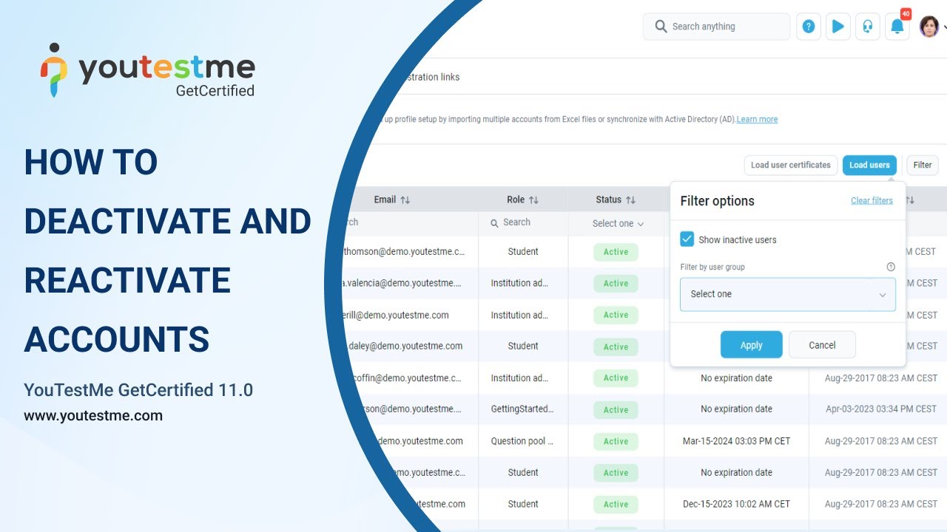Sort by the Email column arrows
The height and width of the screenshot is (532, 947).
[405, 199]
